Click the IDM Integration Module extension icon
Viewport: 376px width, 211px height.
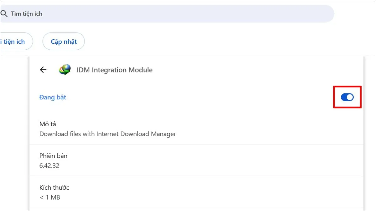tap(64, 69)
